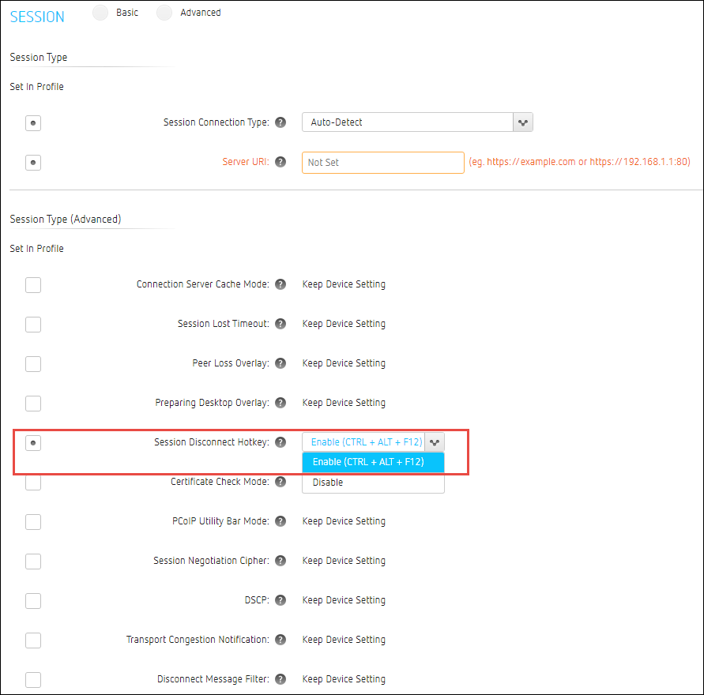
Task: Show help for Session Negotiation Cipher
Action: point(280,561)
